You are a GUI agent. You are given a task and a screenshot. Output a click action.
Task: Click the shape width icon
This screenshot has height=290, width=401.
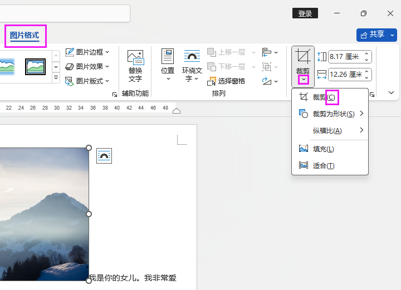coord(322,75)
